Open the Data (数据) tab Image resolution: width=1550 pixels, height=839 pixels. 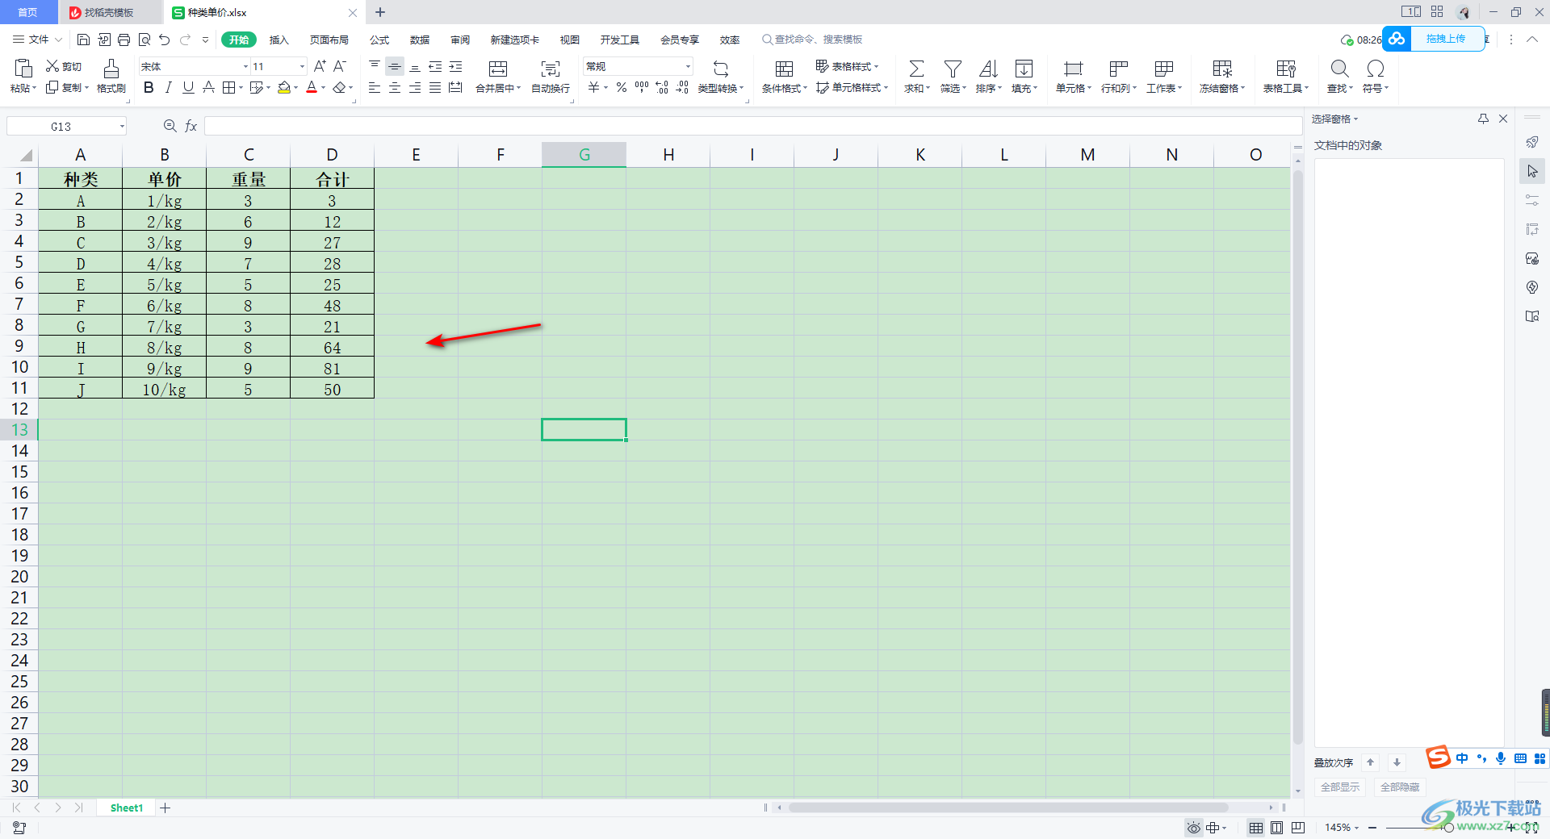coord(420,40)
